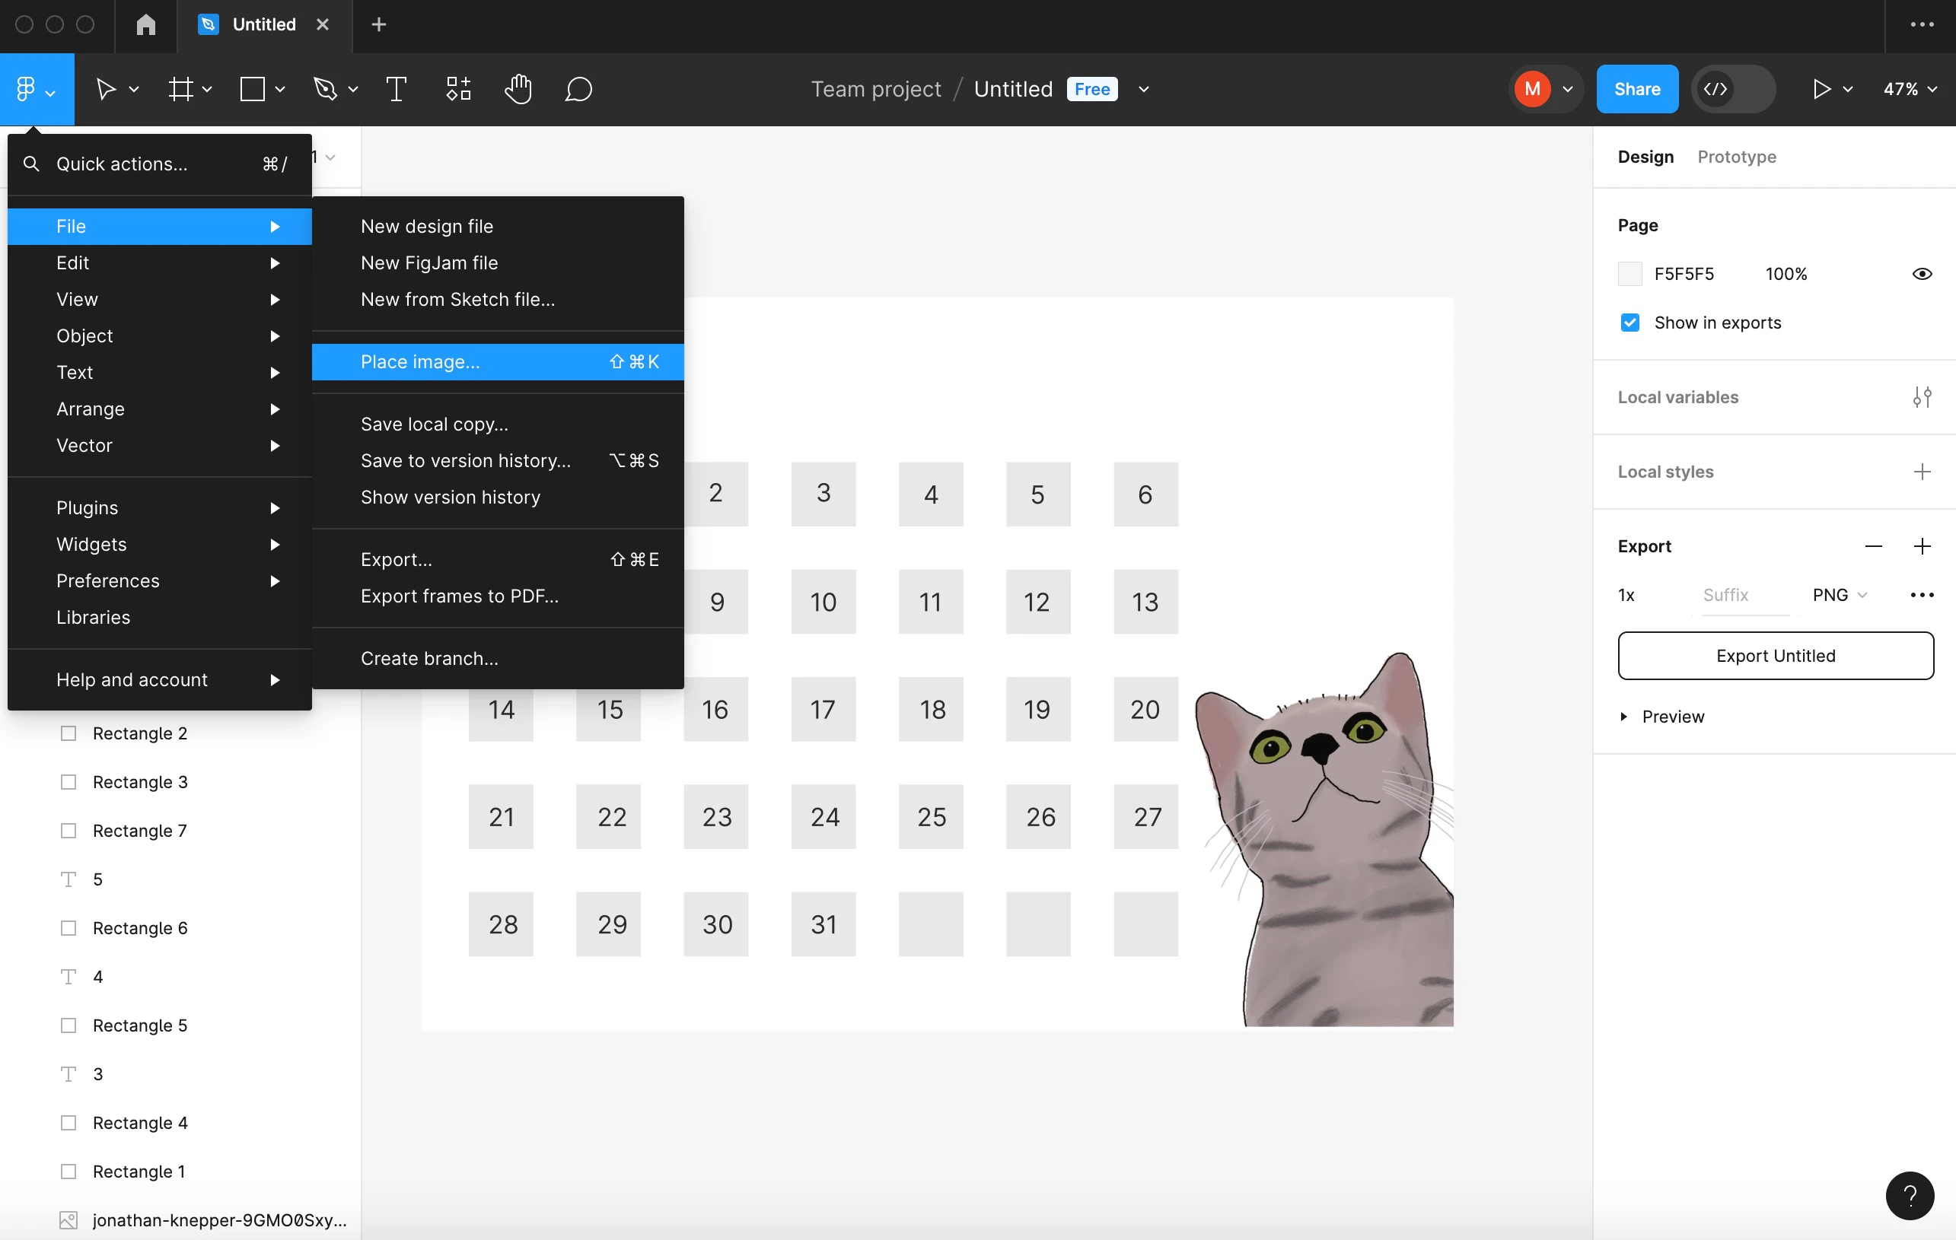The height and width of the screenshot is (1240, 1956).
Task: Click the Quick actions search field
Action: point(160,164)
